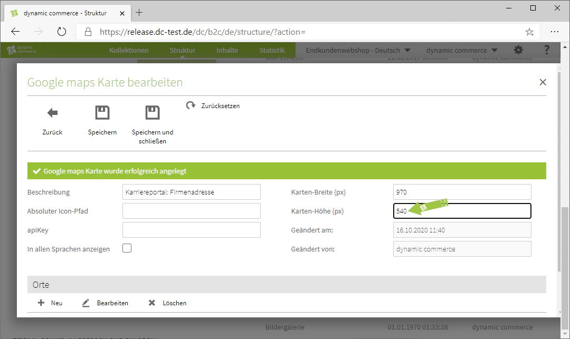Click the Neu label under Orte
570x339 pixels.
click(56, 303)
